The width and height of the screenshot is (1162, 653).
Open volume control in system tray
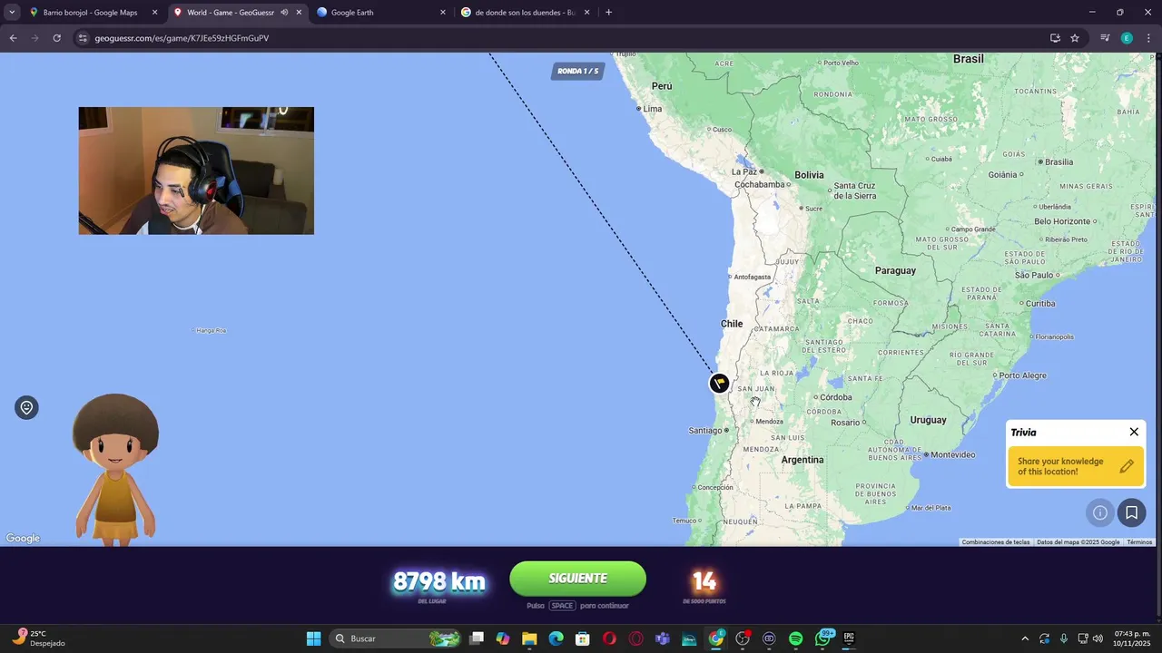point(1098,638)
